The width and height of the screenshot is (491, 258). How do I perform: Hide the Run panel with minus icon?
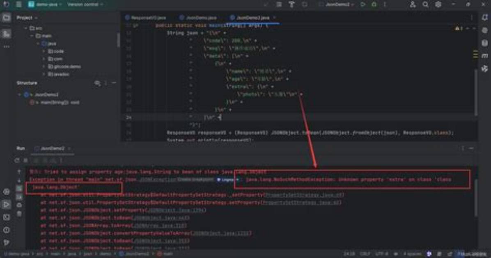(471, 149)
